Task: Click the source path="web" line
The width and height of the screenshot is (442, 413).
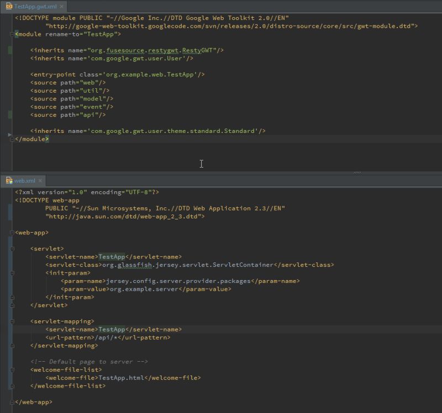Action: click(x=68, y=83)
